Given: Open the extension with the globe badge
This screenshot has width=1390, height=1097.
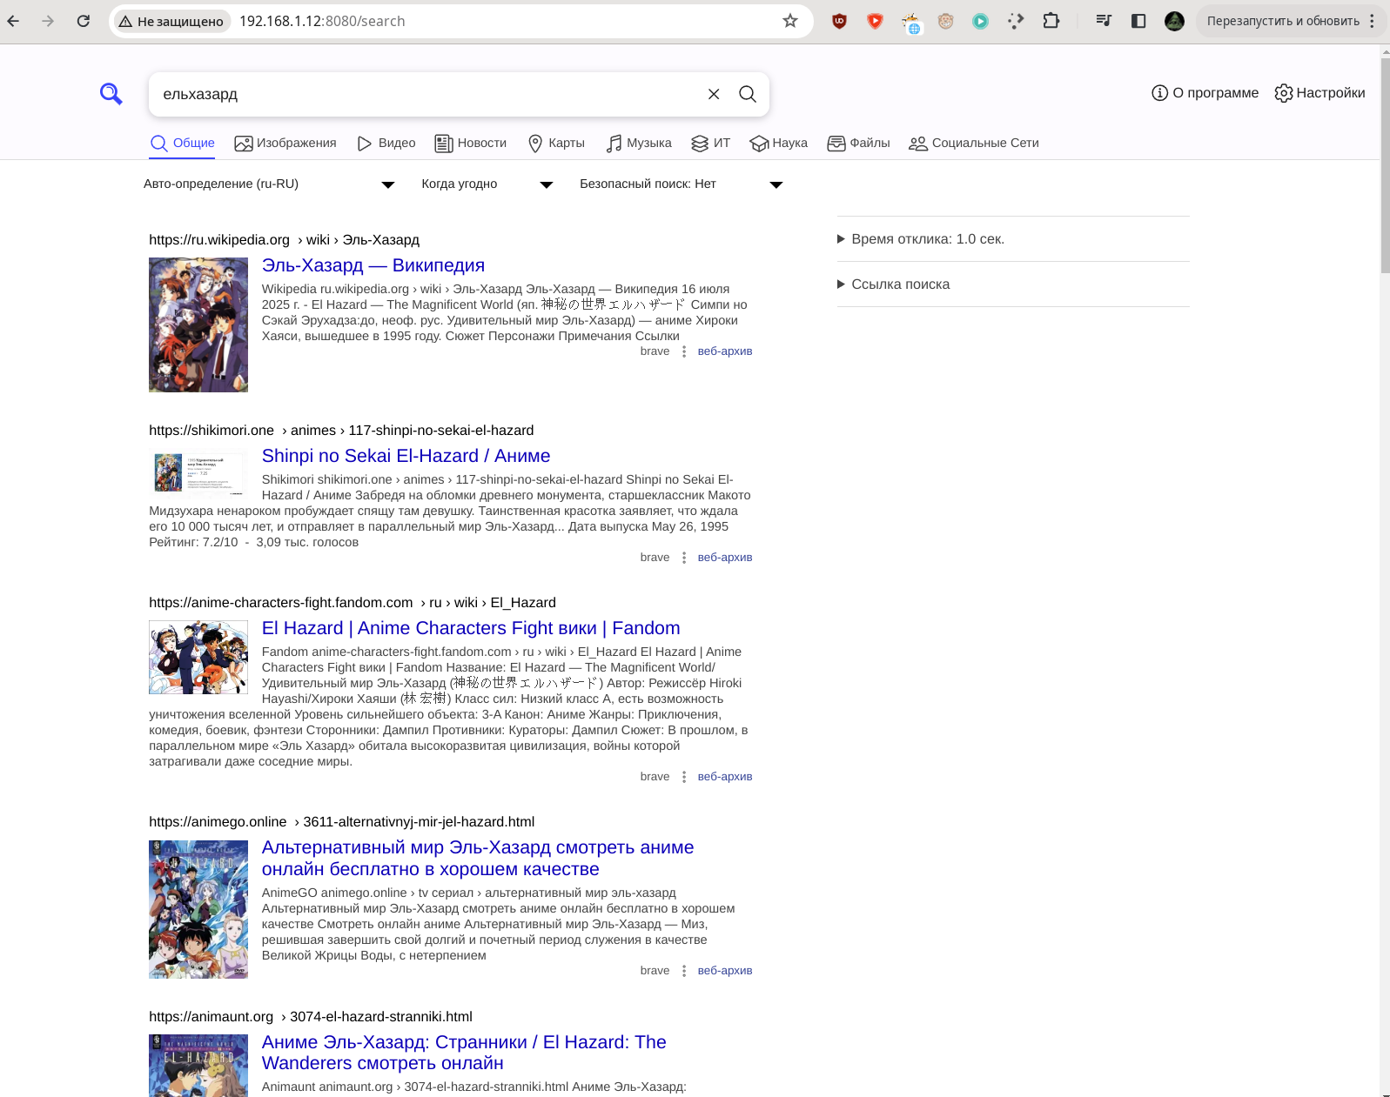Looking at the screenshot, I should (910, 22).
